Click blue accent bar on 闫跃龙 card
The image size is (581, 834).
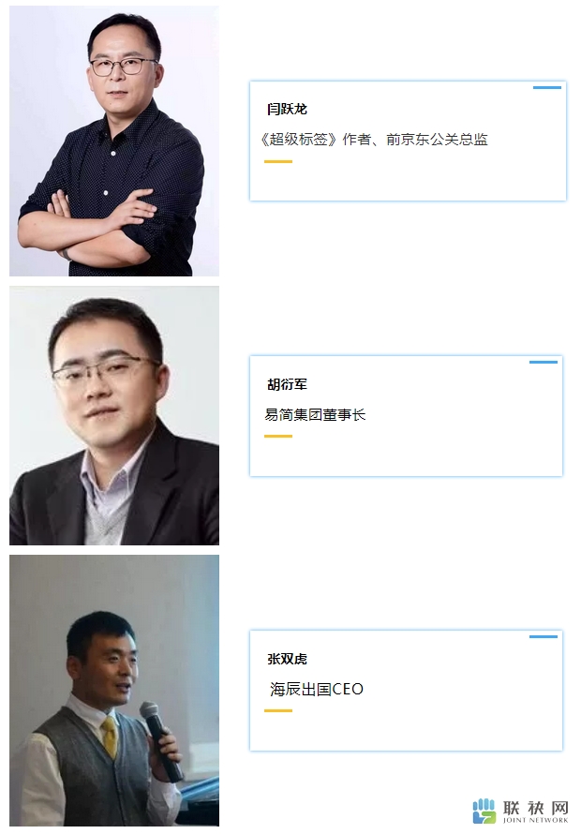(547, 87)
